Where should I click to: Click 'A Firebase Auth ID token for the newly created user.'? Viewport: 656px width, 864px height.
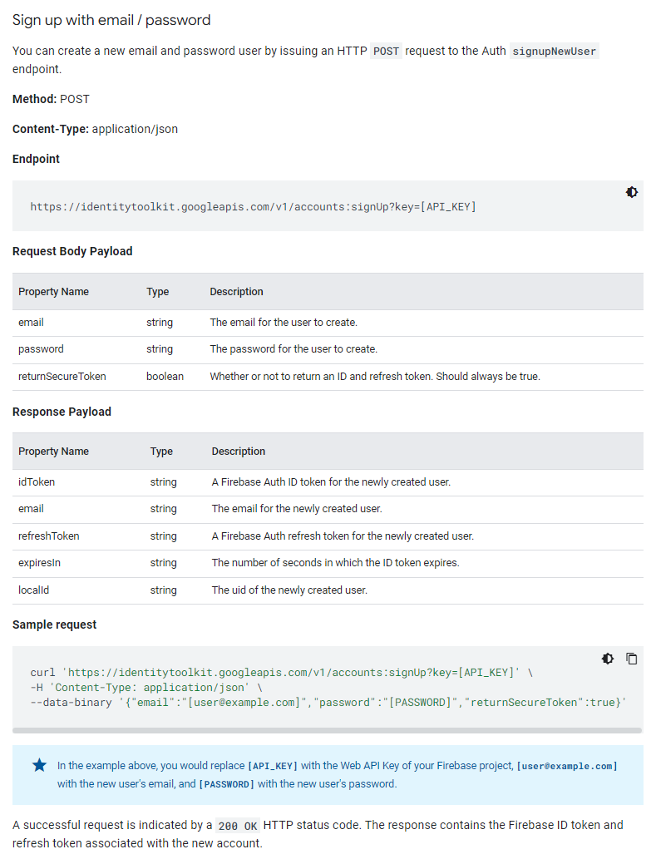(331, 482)
